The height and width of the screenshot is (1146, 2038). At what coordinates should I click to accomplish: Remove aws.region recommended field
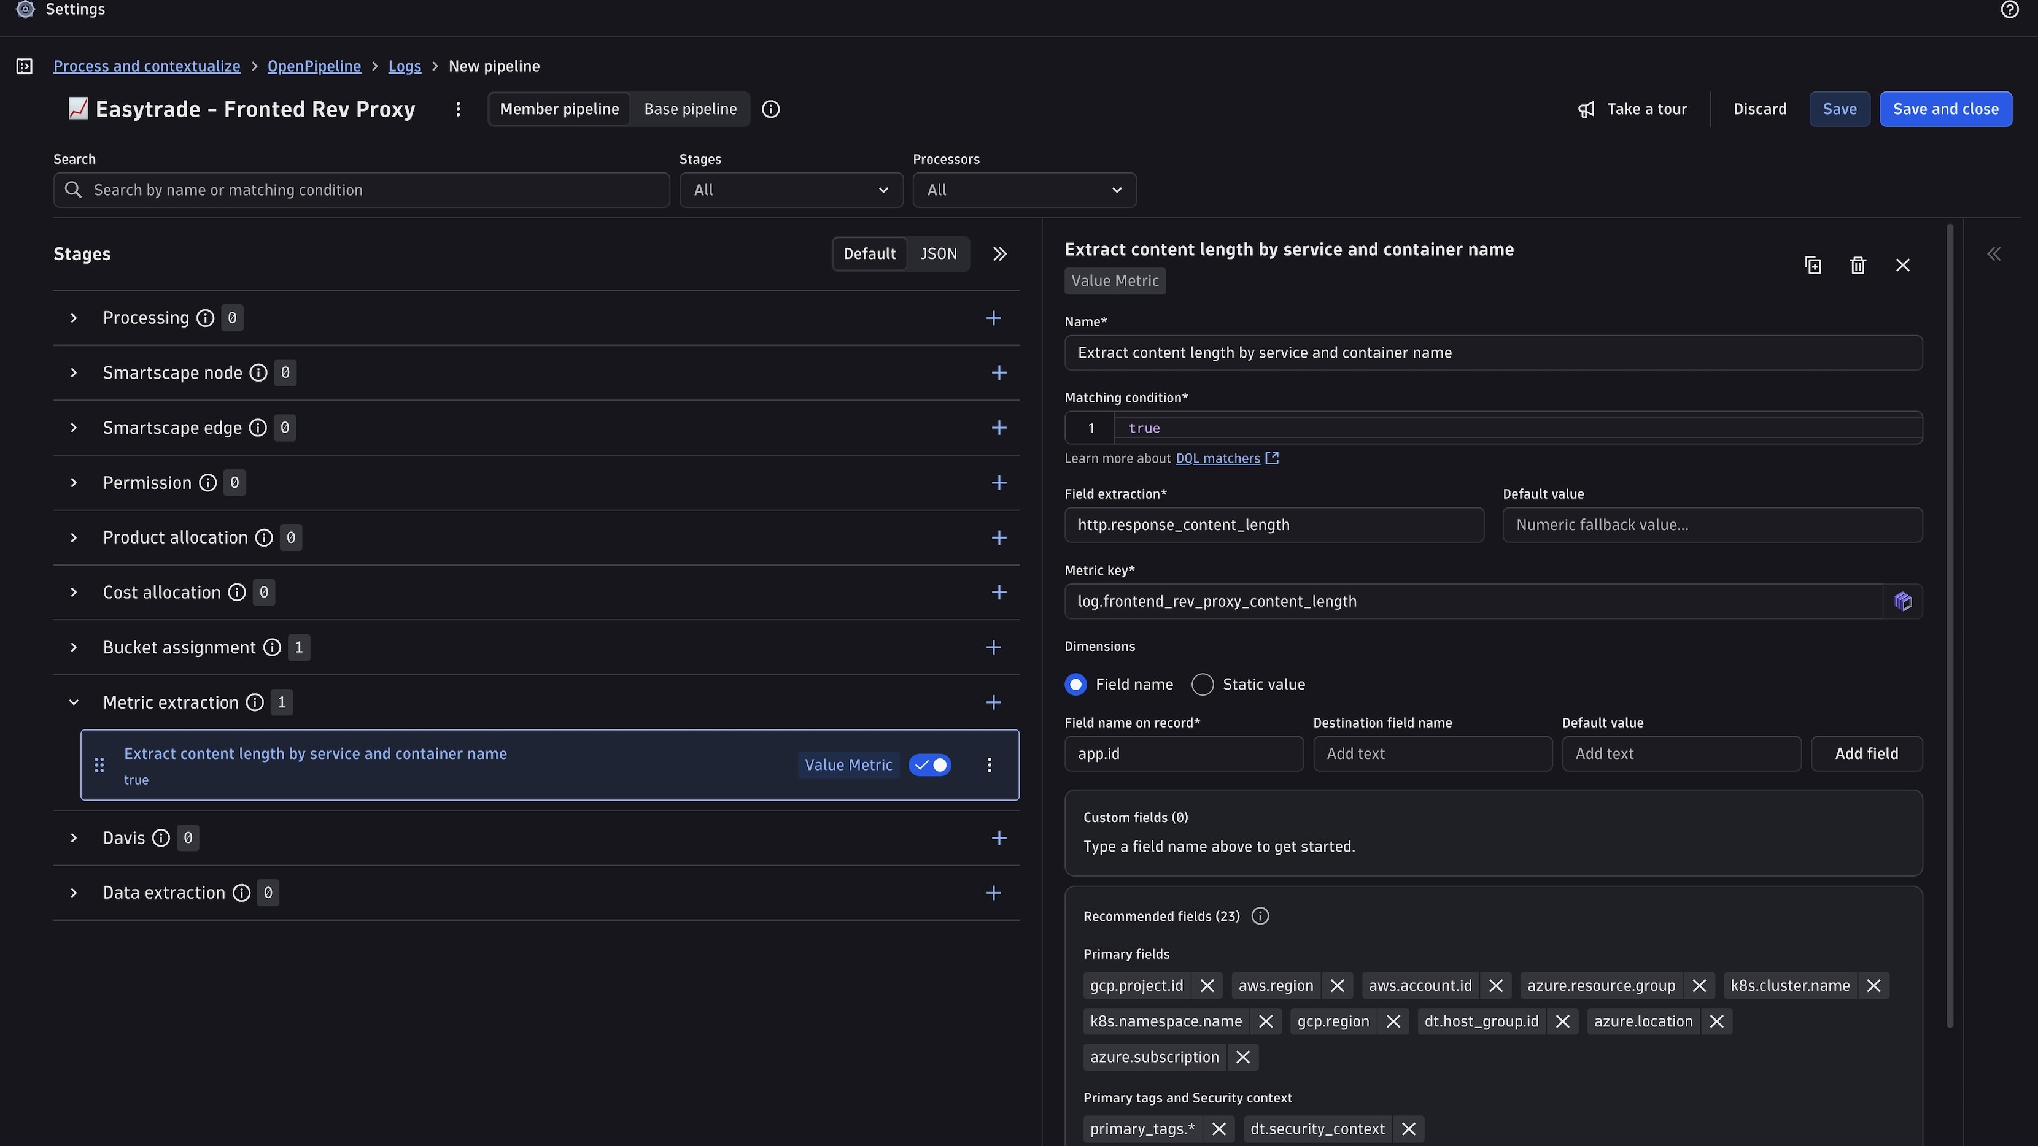[x=1337, y=985]
